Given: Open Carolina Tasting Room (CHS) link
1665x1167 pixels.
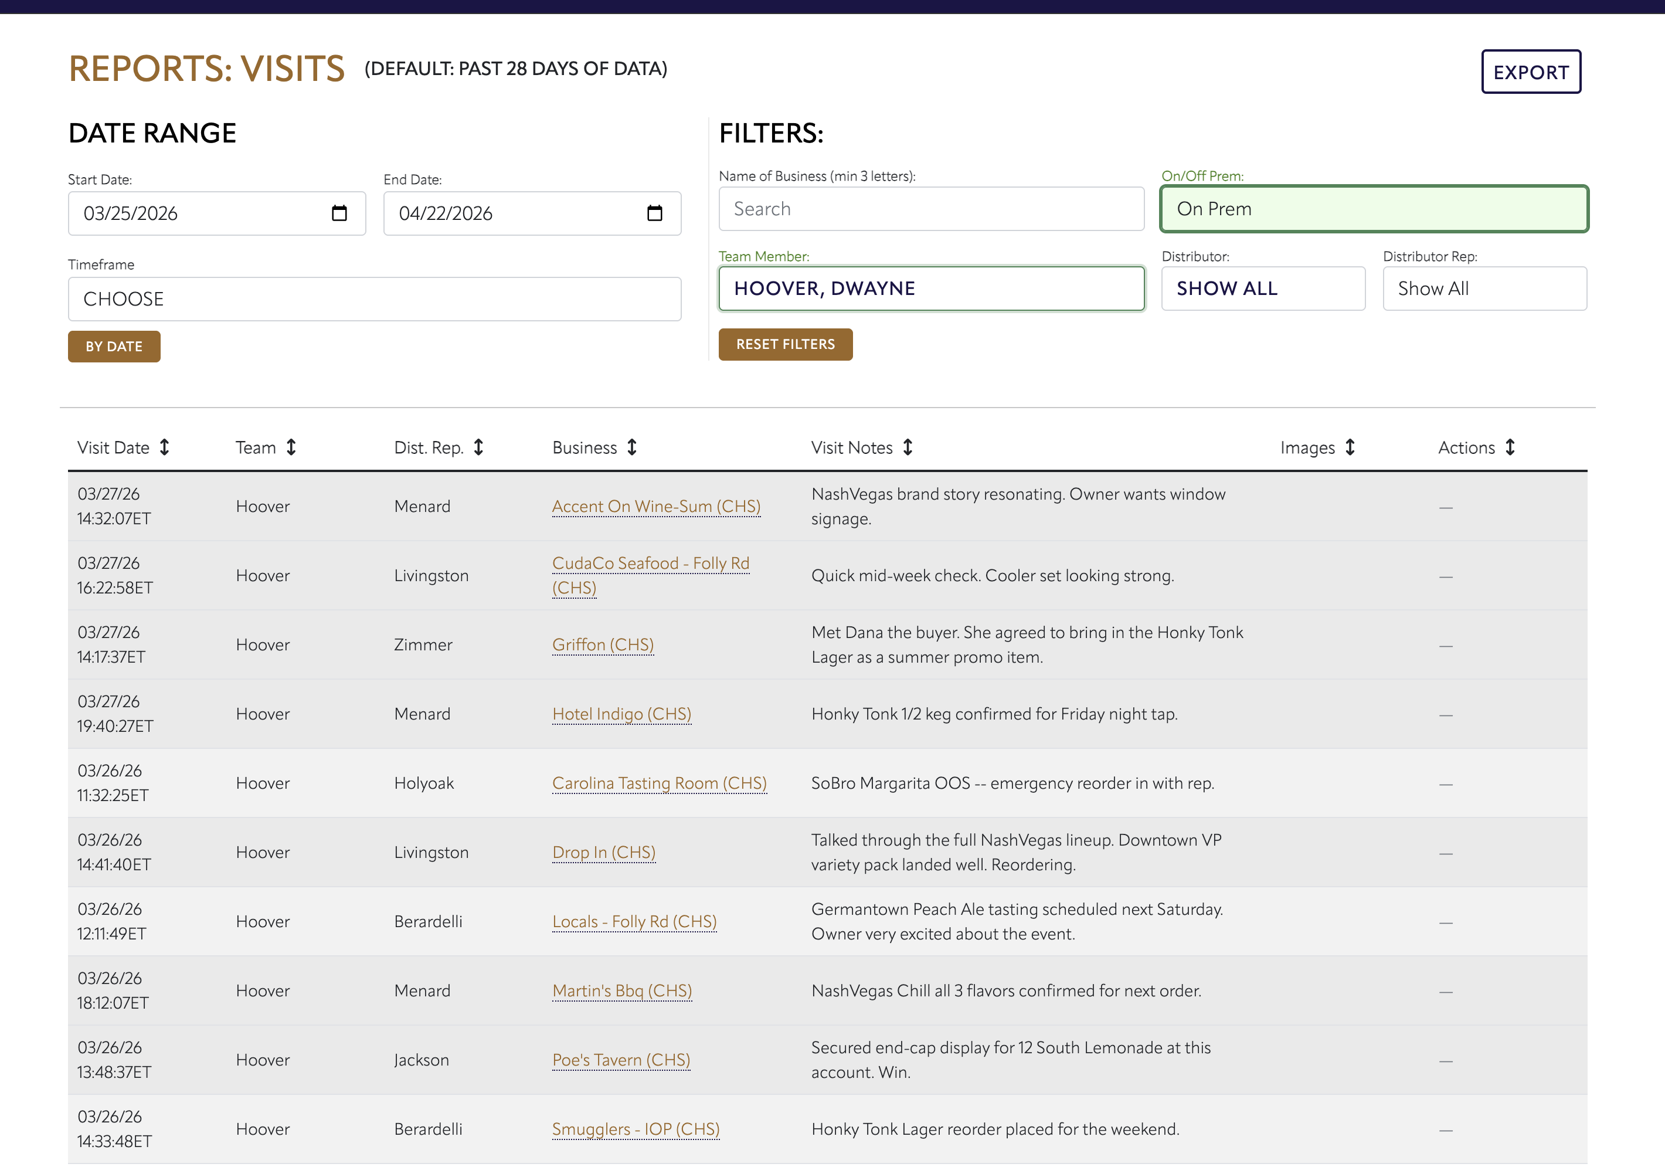Looking at the screenshot, I should click(x=658, y=783).
